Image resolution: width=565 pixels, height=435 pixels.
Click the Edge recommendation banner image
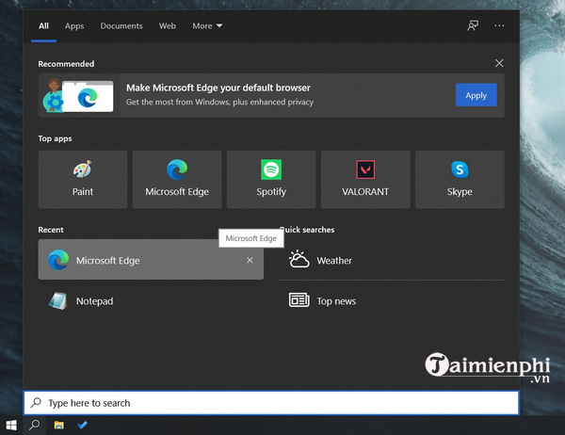click(x=78, y=95)
